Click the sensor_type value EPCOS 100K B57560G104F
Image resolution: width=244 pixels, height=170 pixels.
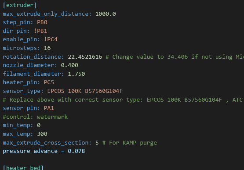click(x=85, y=91)
